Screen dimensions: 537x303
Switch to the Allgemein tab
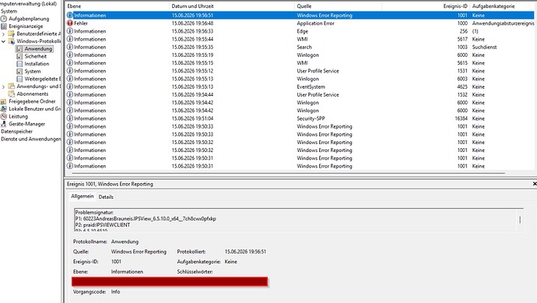pos(82,196)
